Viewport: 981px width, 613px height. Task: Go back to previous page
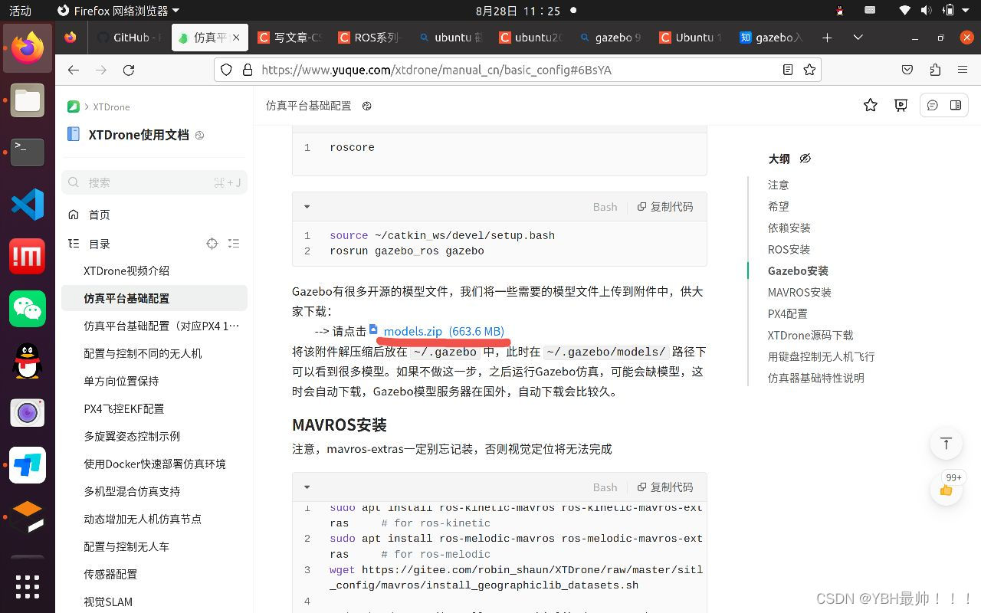[x=73, y=70]
